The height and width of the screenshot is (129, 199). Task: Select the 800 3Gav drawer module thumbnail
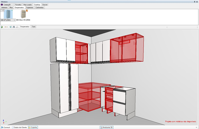[23, 14]
